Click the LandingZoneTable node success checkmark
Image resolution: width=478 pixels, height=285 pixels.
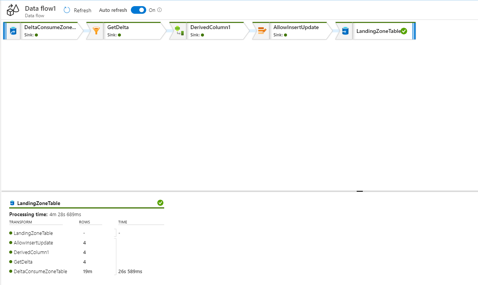pyautogui.click(x=404, y=31)
